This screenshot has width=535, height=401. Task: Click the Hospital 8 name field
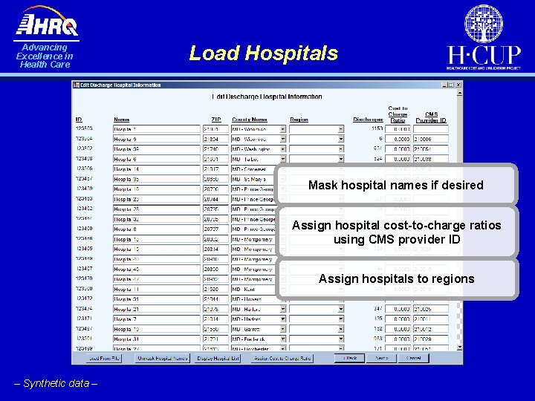coord(156,229)
